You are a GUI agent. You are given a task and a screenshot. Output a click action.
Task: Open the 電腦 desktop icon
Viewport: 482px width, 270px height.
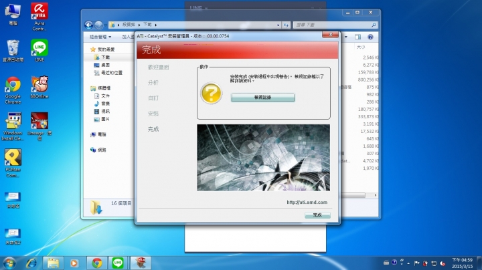[x=13, y=15]
